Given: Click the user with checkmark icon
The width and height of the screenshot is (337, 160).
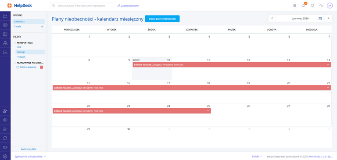Looking at the screenshot, I should [5, 129].
